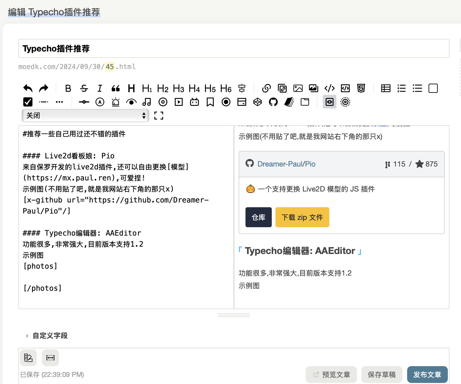461x384 pixels.
Task: Click the link-in-frame icon beside the link icon
Action: point(282,88)
